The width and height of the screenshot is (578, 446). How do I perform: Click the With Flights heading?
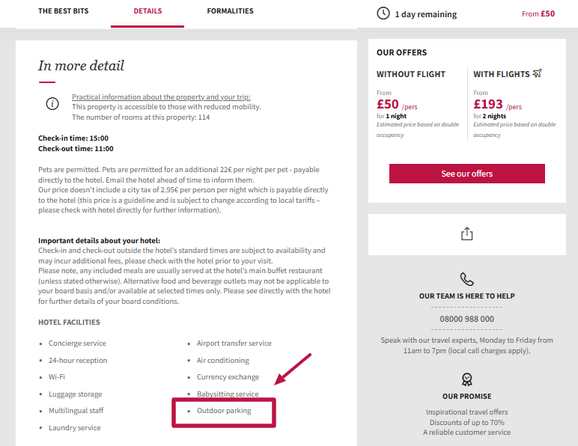502,74
